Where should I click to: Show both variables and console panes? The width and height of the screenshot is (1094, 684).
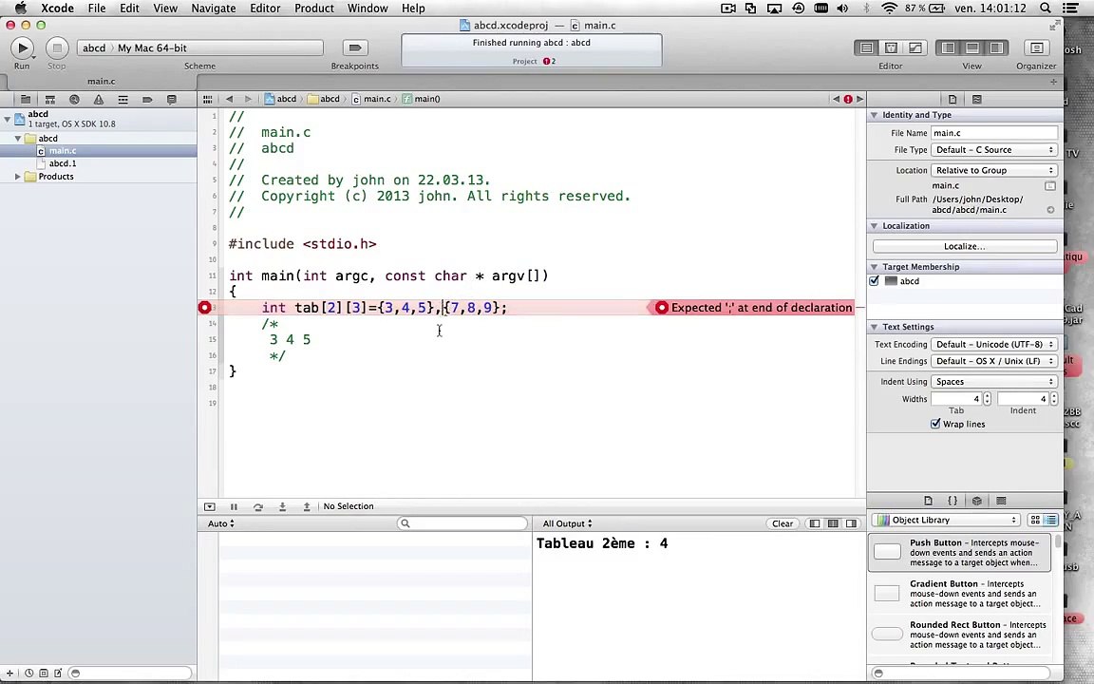click(833, 523)
